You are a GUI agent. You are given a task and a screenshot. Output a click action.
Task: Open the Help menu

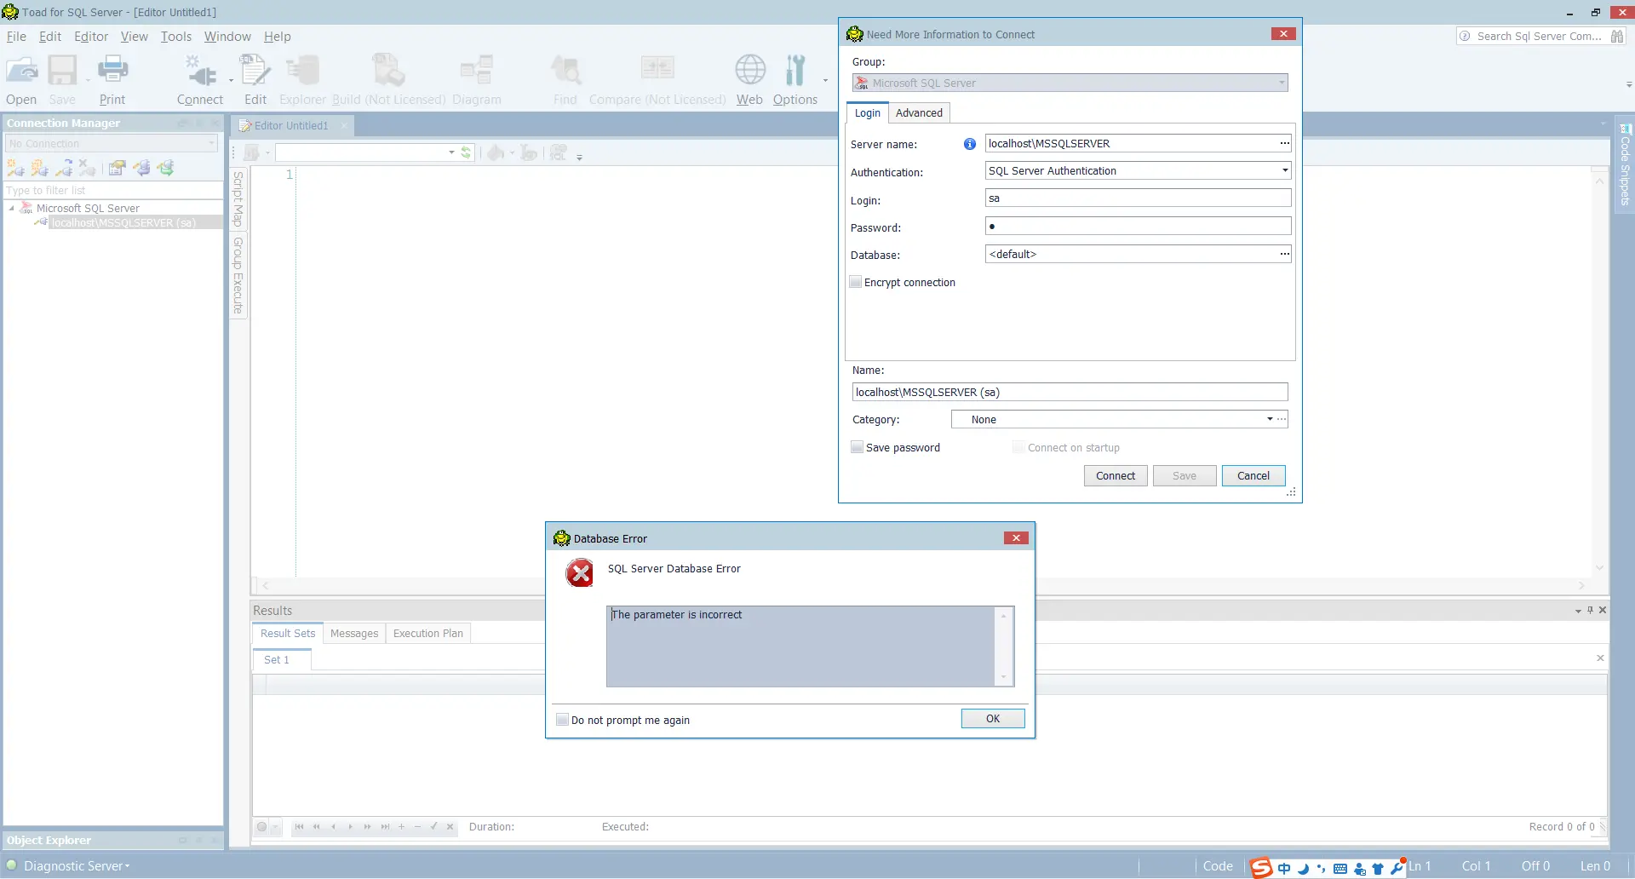pos(278,37)
